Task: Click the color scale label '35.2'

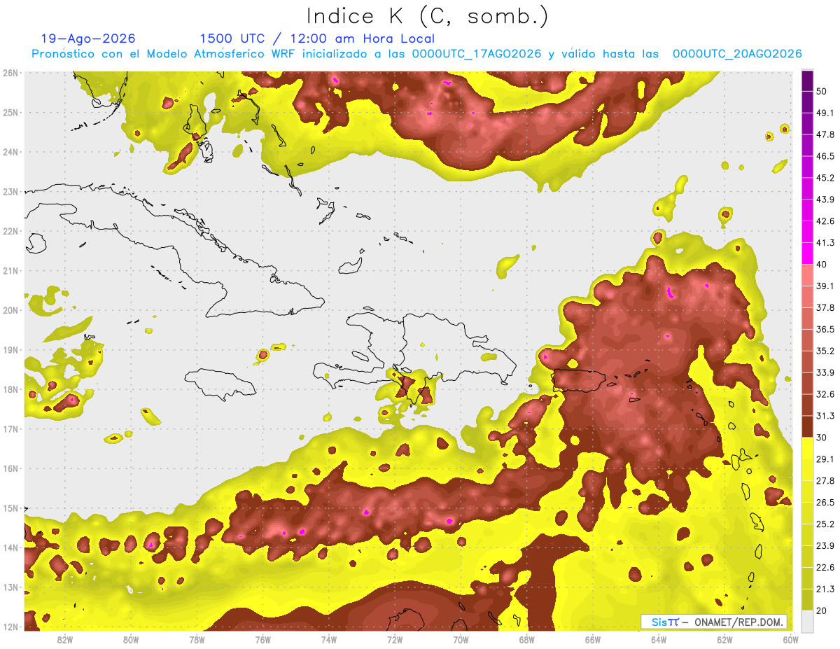Action: click(x=825, y=351)
